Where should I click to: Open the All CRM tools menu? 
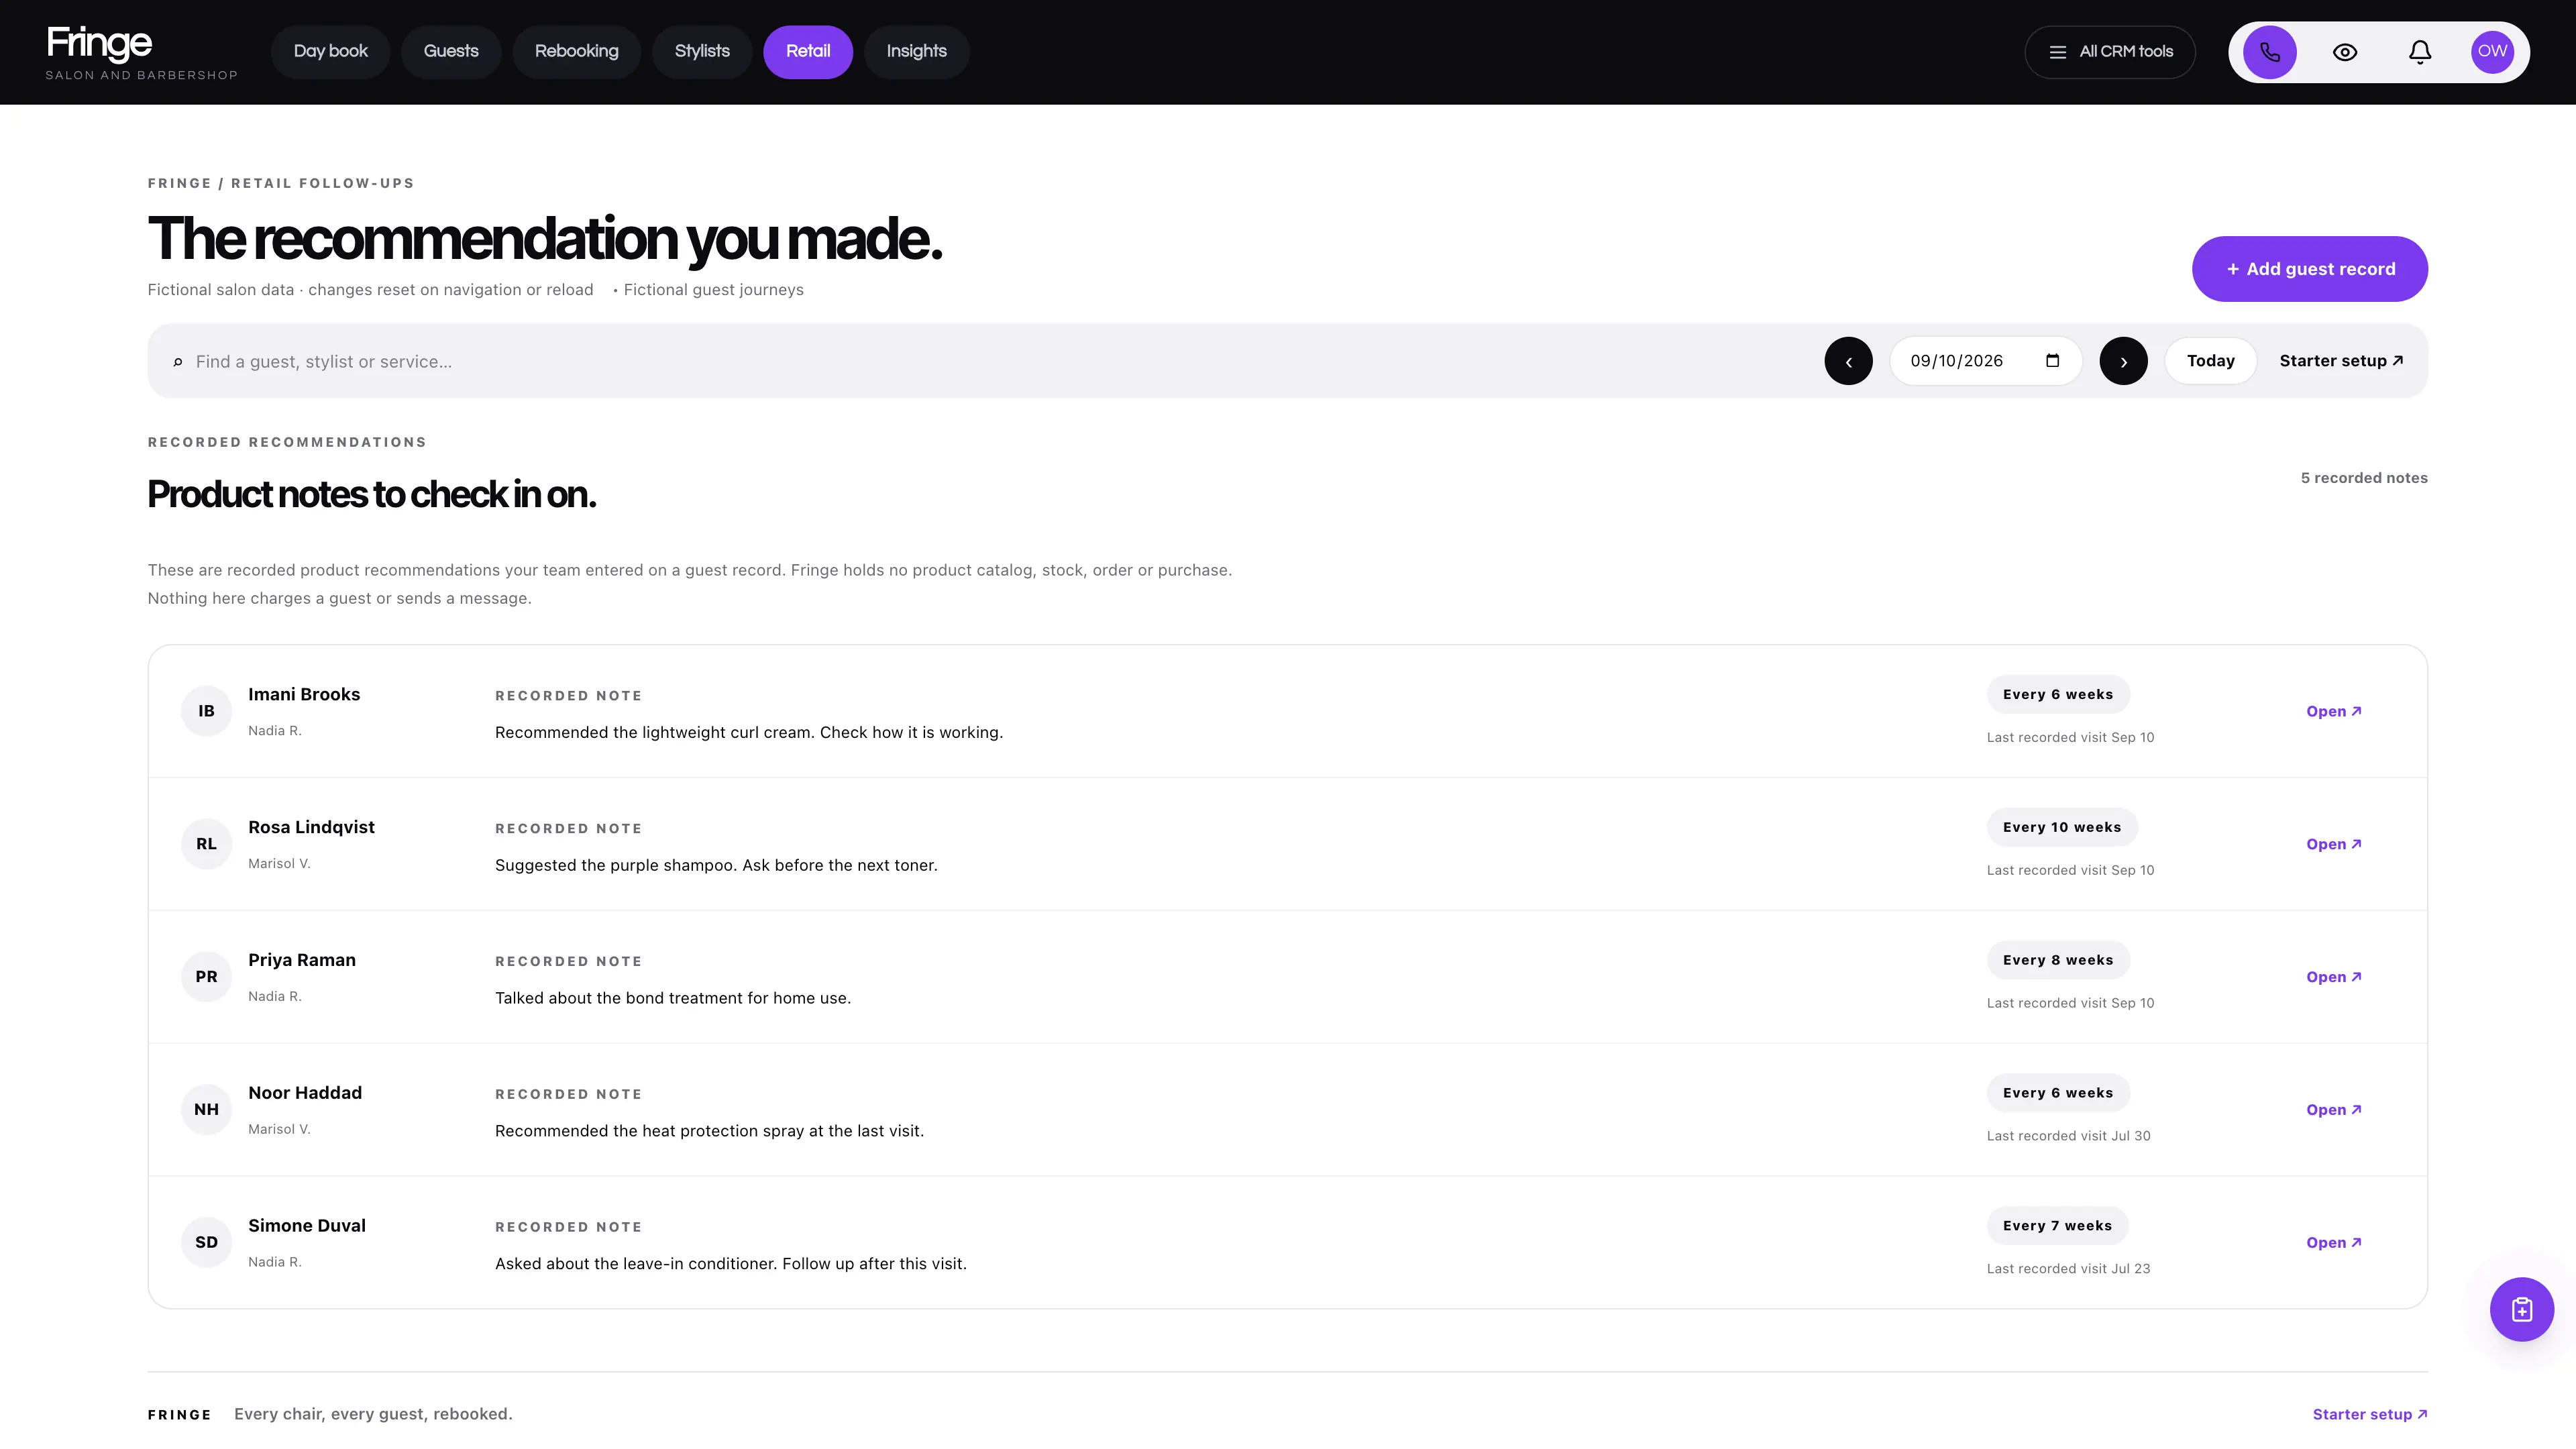pos(2110,52)
